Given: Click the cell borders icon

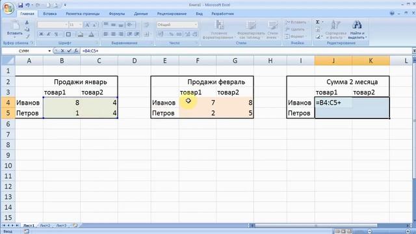Looking at the screenshot, I should pyautogui.click(x=68, y=34).
